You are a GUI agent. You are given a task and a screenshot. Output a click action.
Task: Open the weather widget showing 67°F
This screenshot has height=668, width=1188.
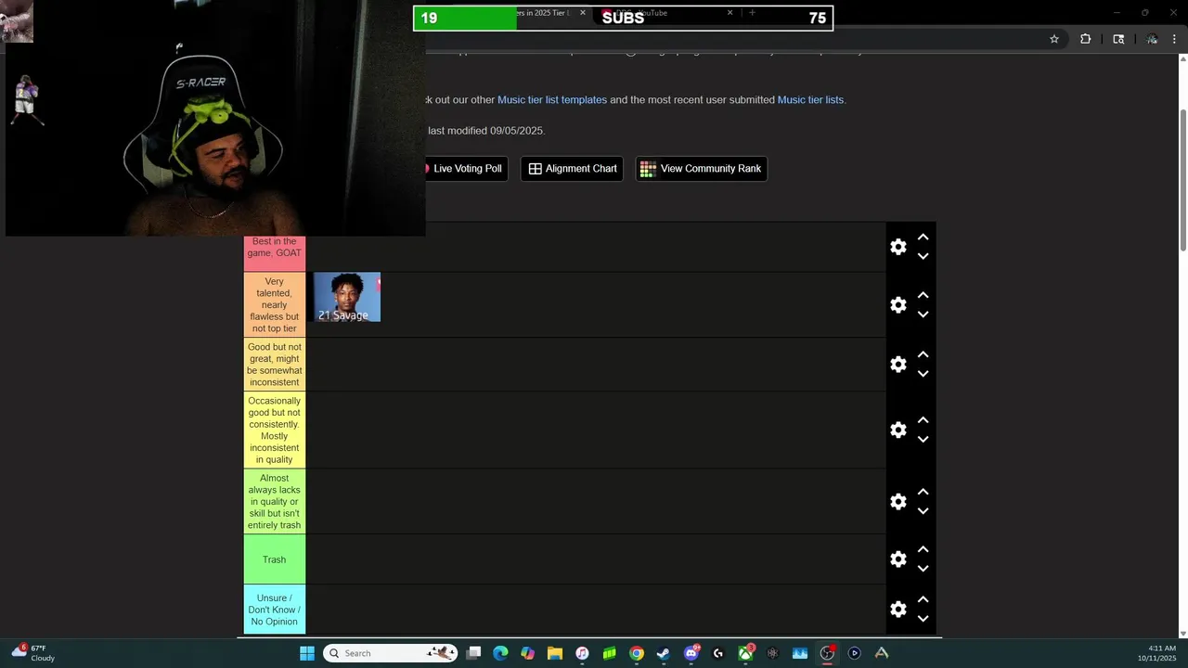[x=33, y=653]
